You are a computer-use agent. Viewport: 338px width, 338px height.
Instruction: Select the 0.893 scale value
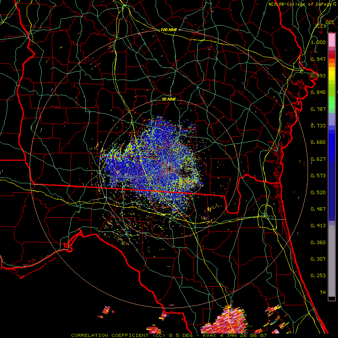[318, 75]
